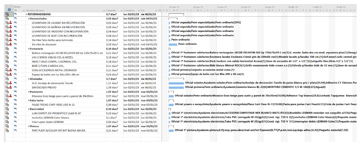Select the Comienzo column header

coord(132,9)
